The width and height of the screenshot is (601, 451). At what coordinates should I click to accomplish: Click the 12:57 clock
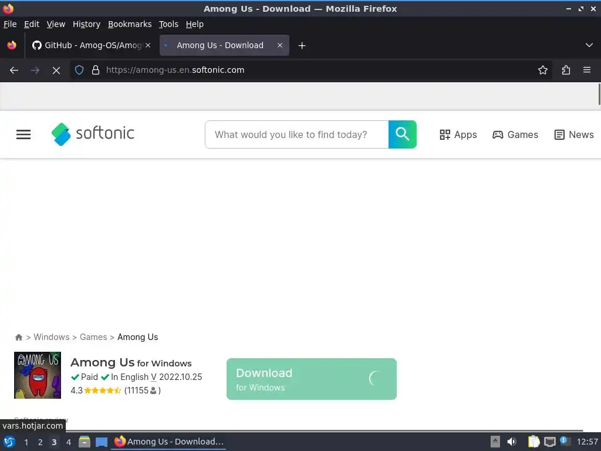[587, 442]
